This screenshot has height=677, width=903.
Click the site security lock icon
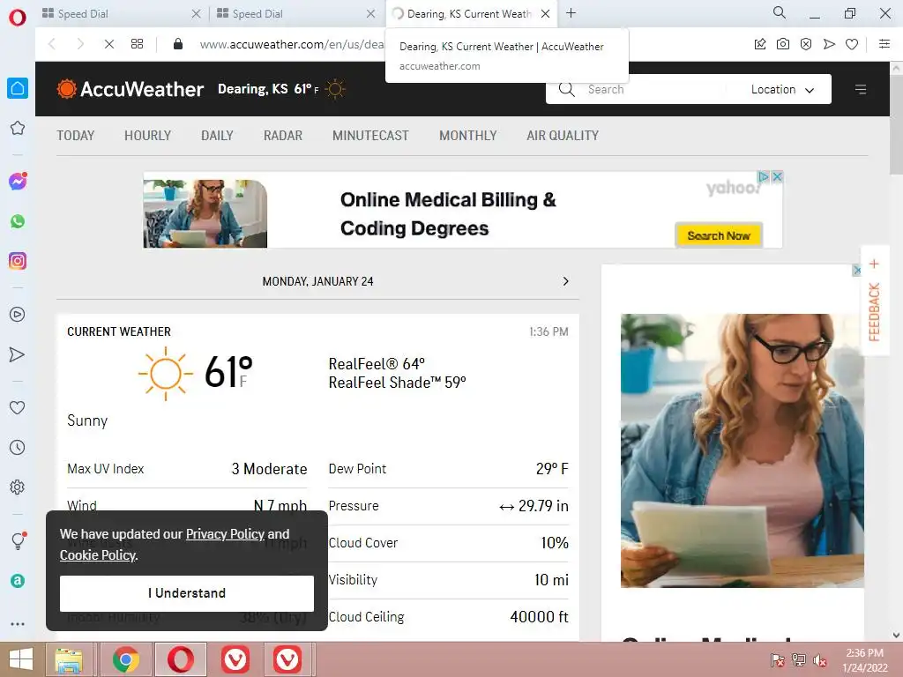(178, 44)
